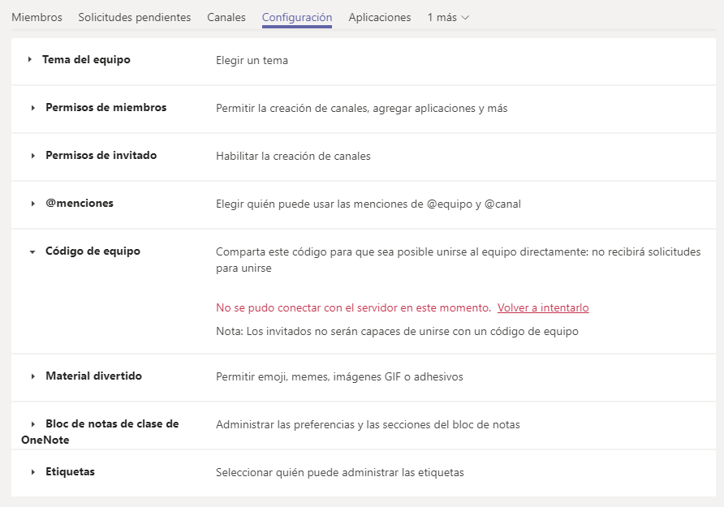Click 'Administrar las preferencias y las secciones' text
Screen dimensions: 724x507
point(368,425)
